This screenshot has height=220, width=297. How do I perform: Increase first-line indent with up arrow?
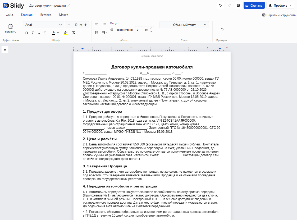pyautogui.click(x=151, y=28)
